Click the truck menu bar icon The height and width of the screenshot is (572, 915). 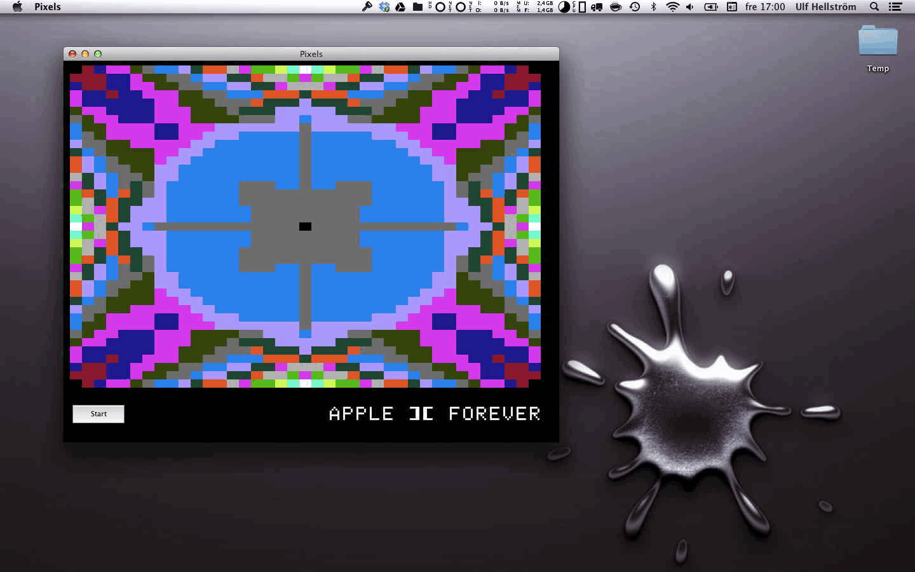click(597, 7)
